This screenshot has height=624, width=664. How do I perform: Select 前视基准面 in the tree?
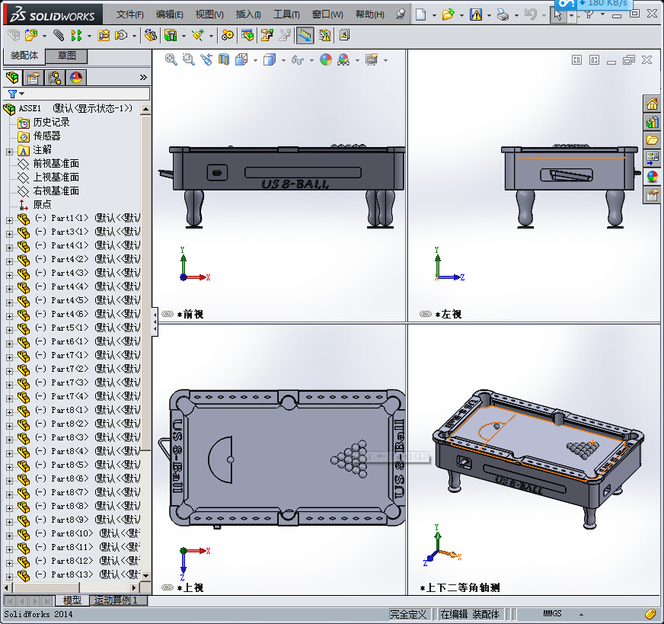(56, 163)
